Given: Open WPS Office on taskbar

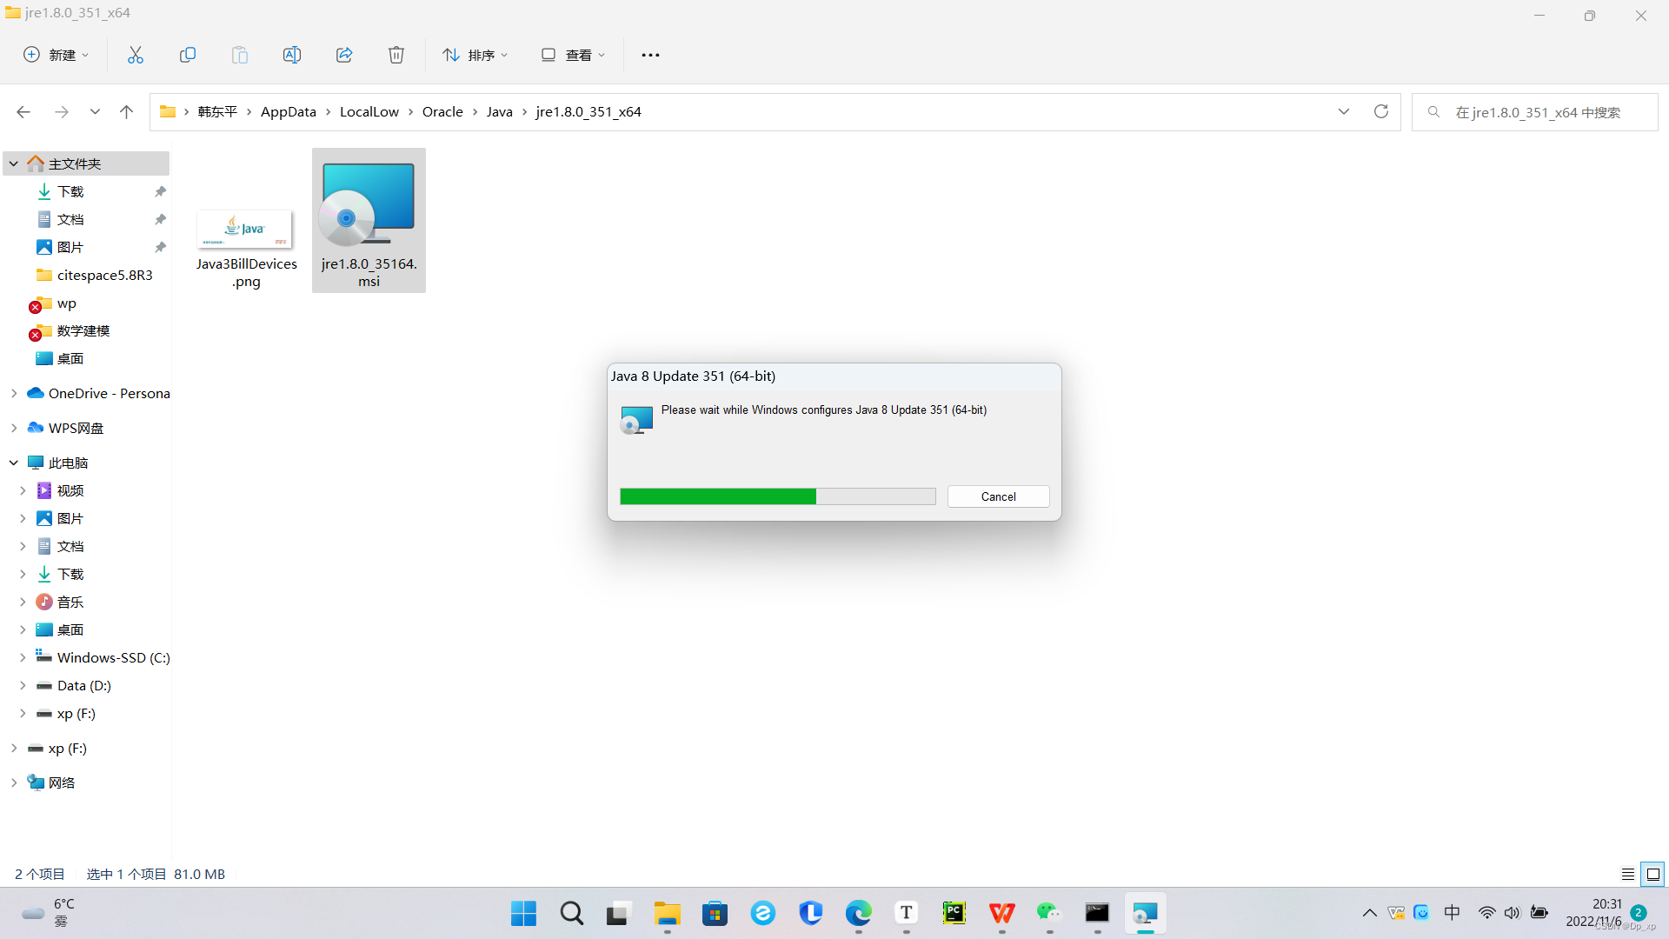Looking at the screenshot, I should pyautogui.click(x=1001, y=913).
